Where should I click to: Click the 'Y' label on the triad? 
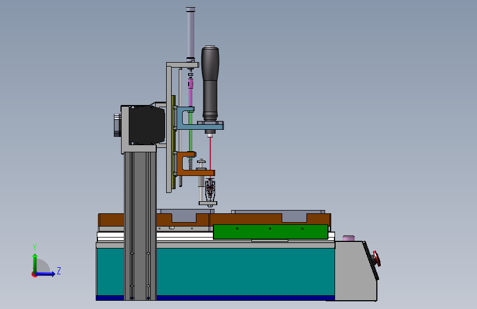(x=35, y=247)
